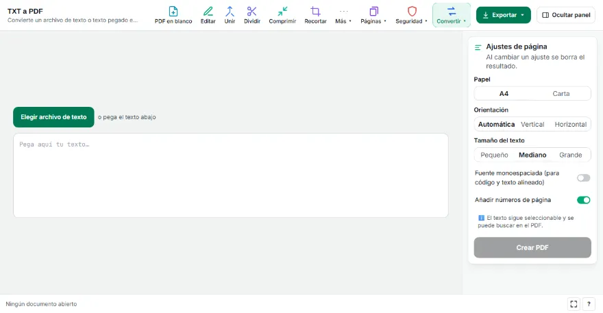This screenshot has width=603, height=313.
Task: Open the Páginas dropdown
Action: (373, 15)
